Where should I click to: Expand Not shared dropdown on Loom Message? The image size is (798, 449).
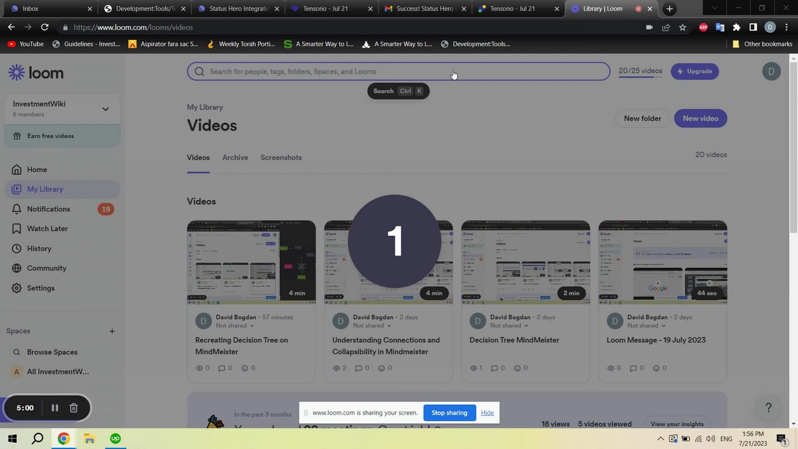pos(647,326)
